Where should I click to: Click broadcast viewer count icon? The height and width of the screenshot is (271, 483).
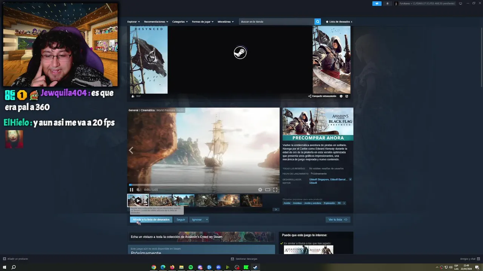pos(132,96)
